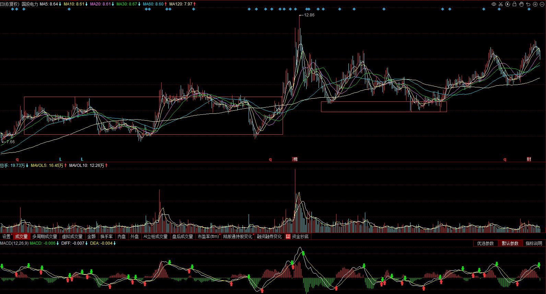
Task: Click the 优选参数 button
Action: point(485,243)
